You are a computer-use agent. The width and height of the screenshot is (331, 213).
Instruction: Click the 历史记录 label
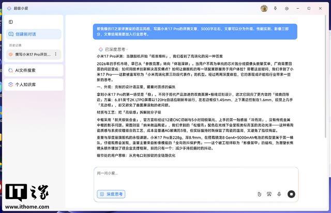pyautogui.click(x=15, y=45)
